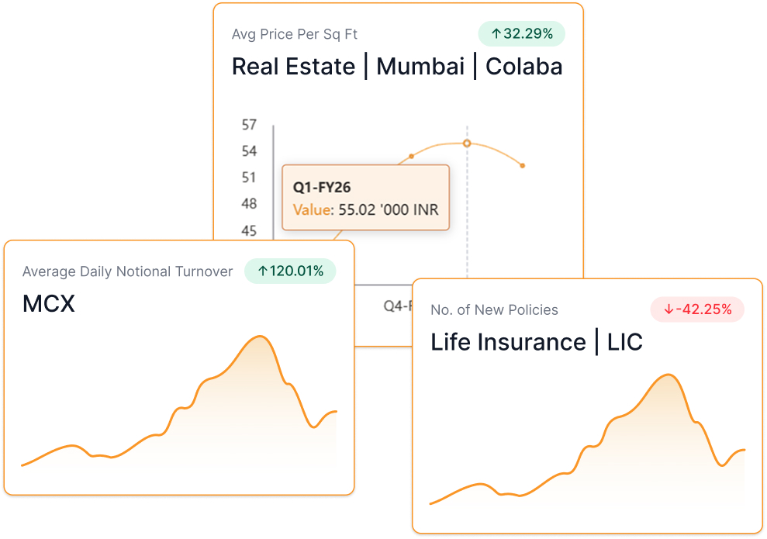Image resolution: width=767 pixels, height=539 pixels.
Task: Click the tooltip value 55.02 '000 INR
Action: pos(389,209)
